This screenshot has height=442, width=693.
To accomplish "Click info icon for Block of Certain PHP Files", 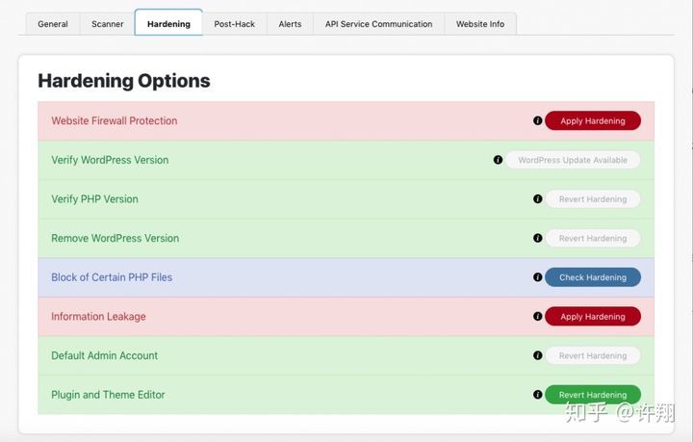I will tap(538, 277).
